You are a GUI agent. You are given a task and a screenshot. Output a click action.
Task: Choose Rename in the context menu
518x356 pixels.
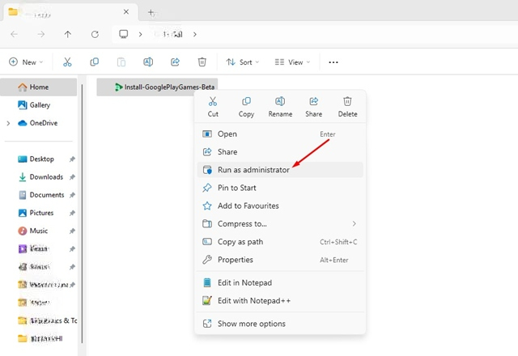point(280,107)
